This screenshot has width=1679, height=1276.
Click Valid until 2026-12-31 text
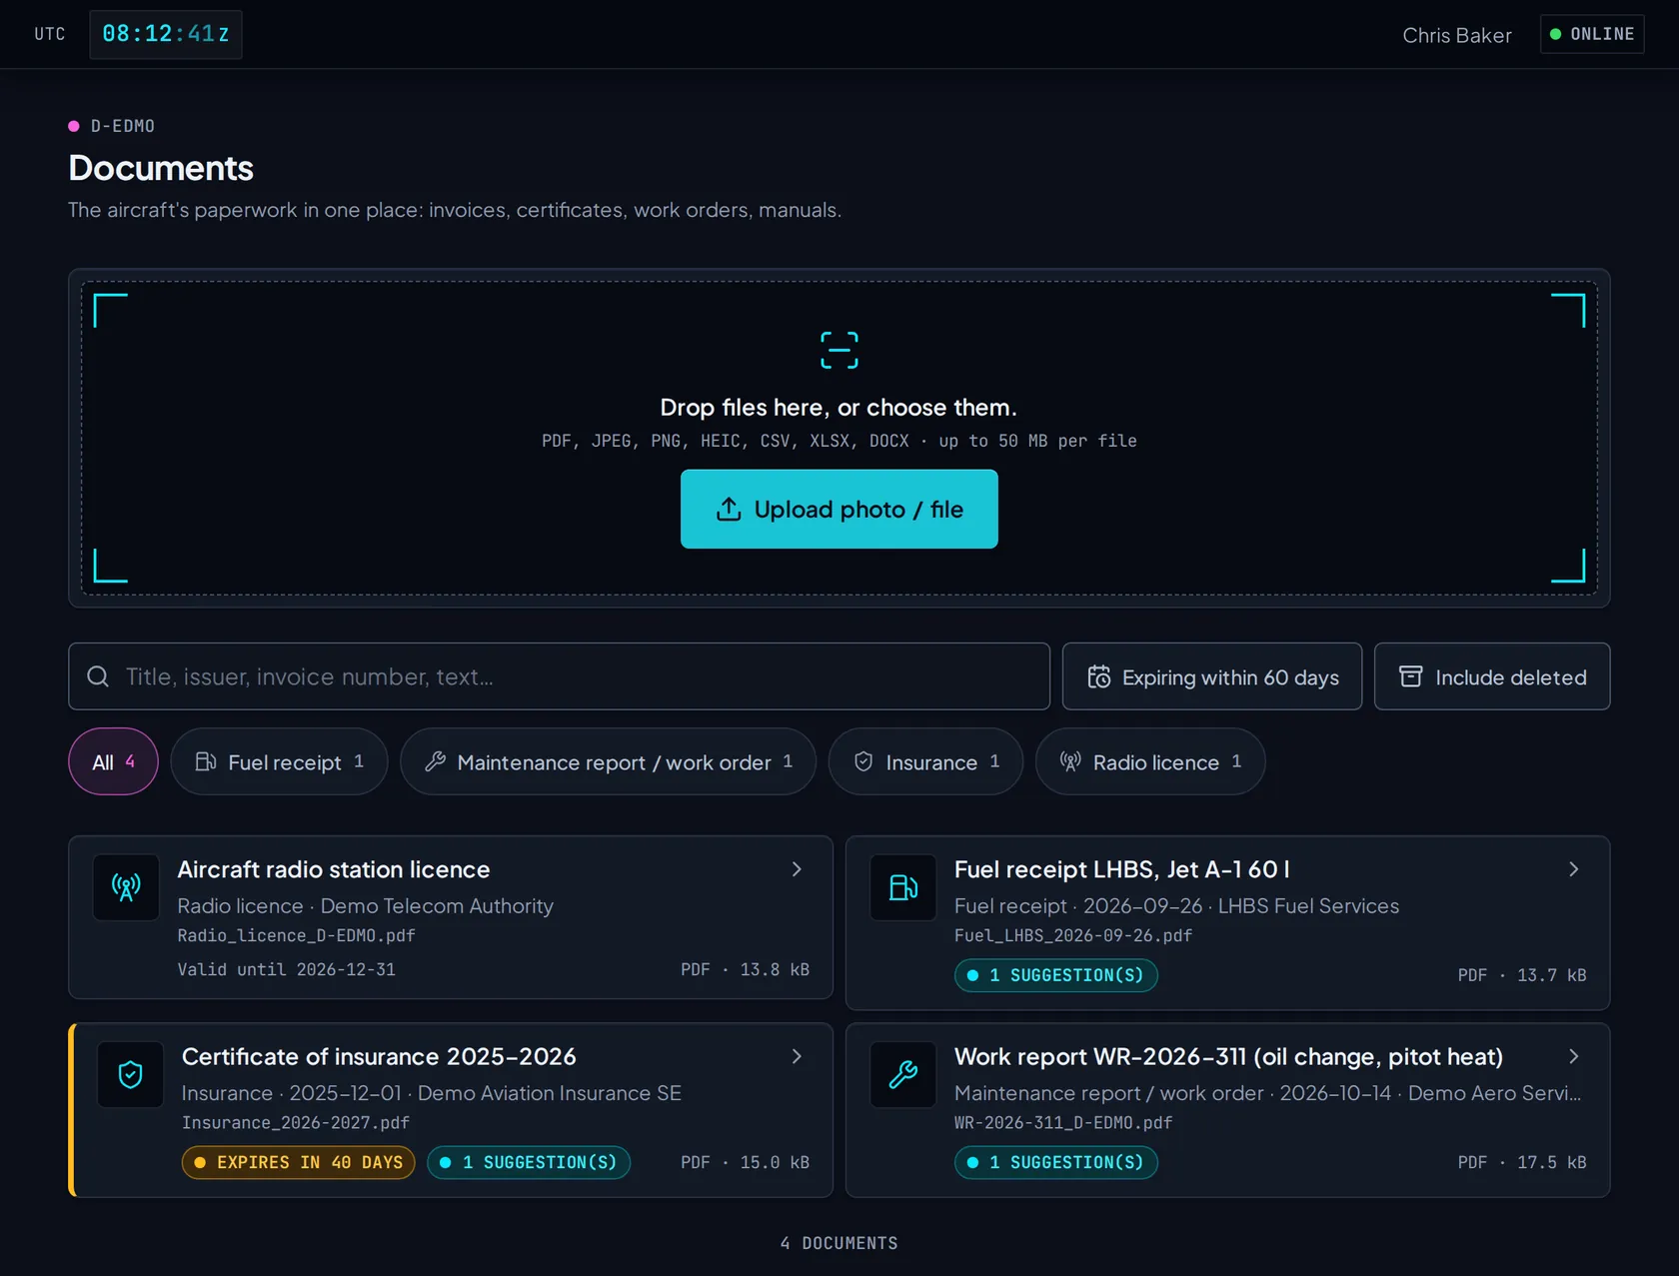pos(286,969)
